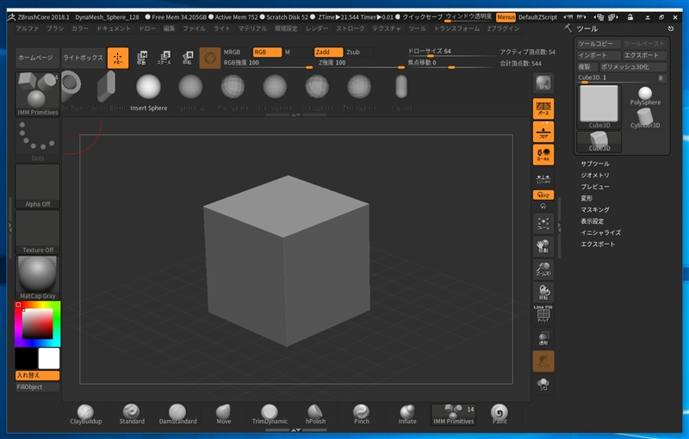Choose the IcosaSphere insert mesh
Viewport: 689px width, 439px height.
[x=275, y=93]
